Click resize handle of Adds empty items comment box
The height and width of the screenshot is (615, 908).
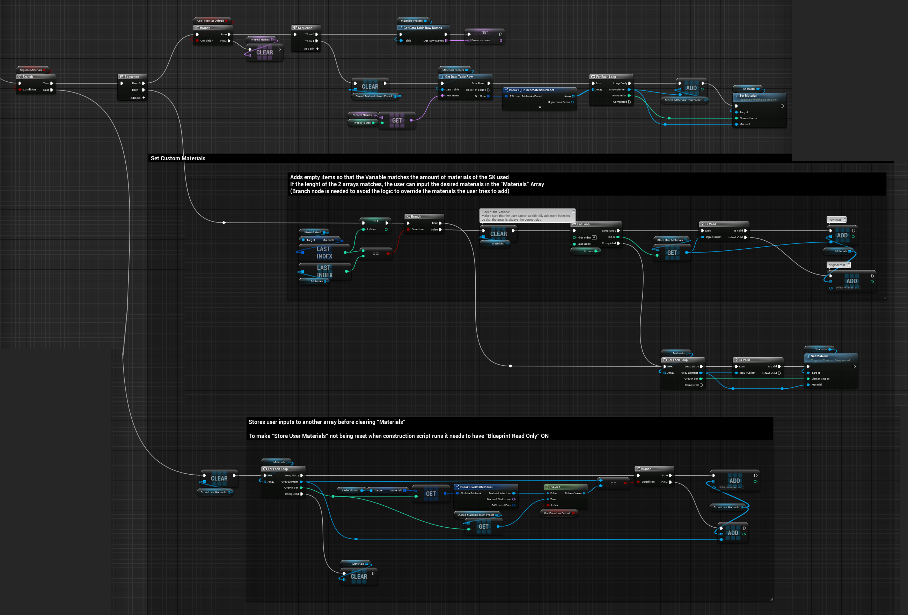point(885,298)
